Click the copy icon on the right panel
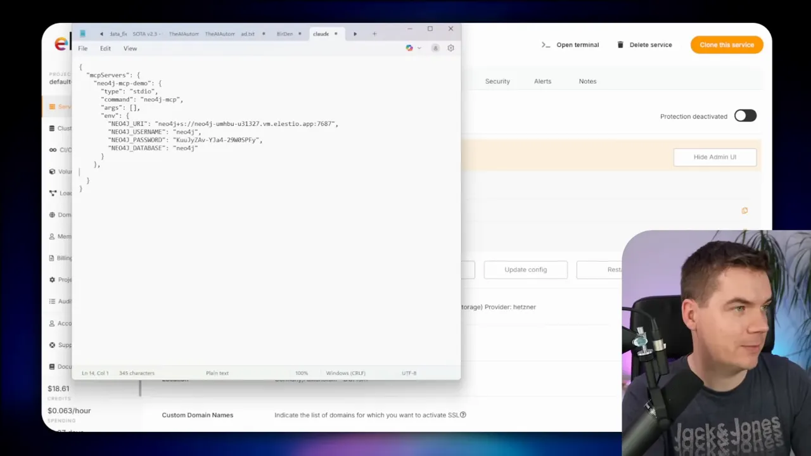Image resolution: width=811 pixels, height=456 pixels. [744, 210]
